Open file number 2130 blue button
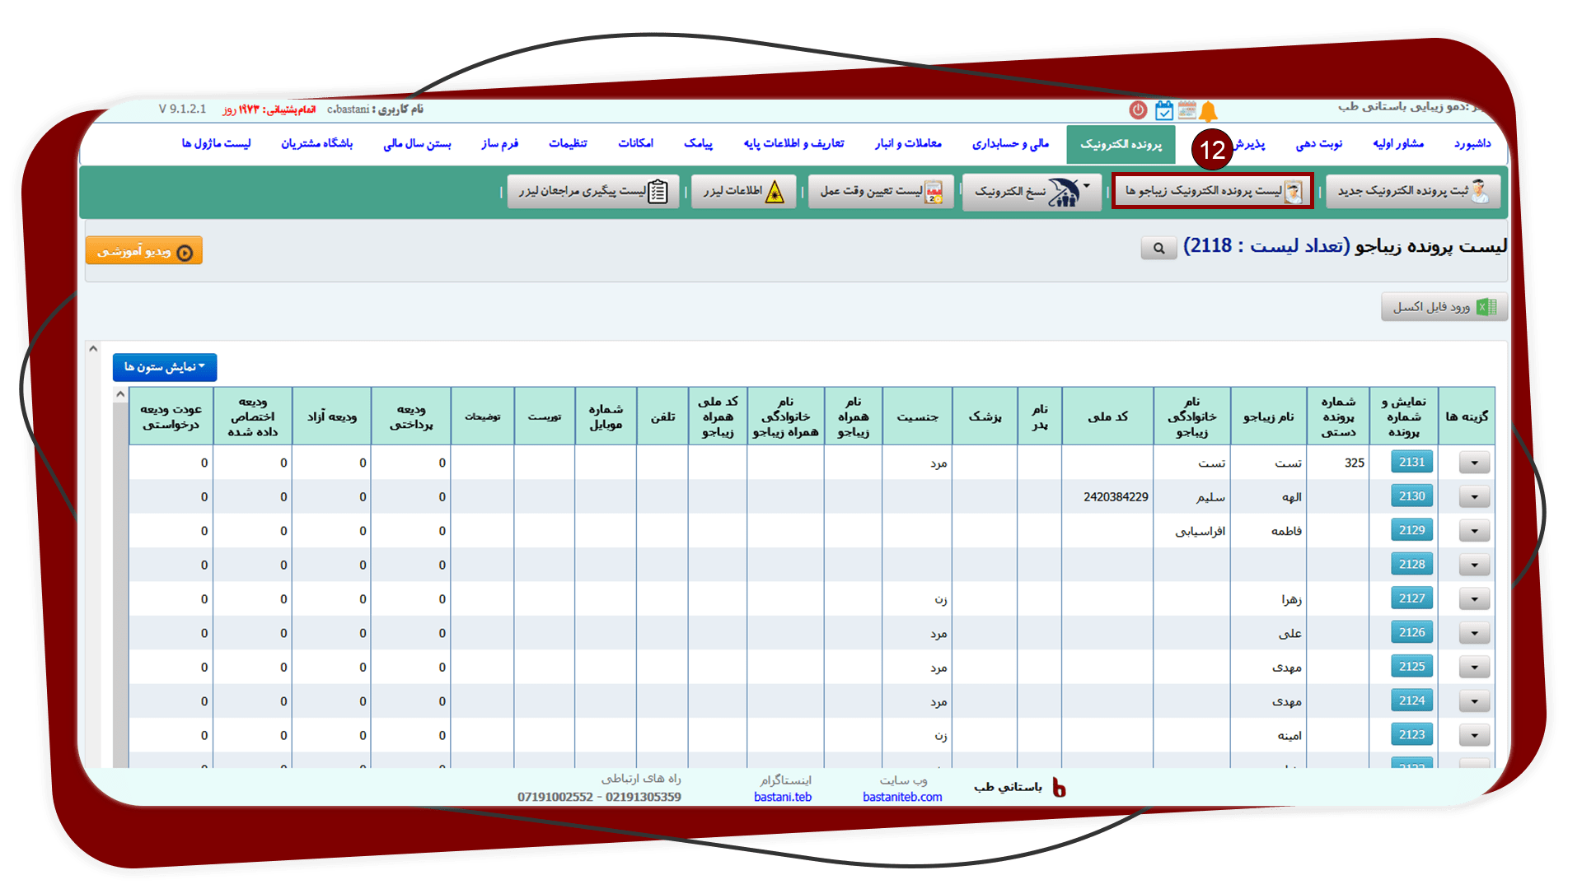The width and height of the screenshot is (1582, 889). 1411,496
